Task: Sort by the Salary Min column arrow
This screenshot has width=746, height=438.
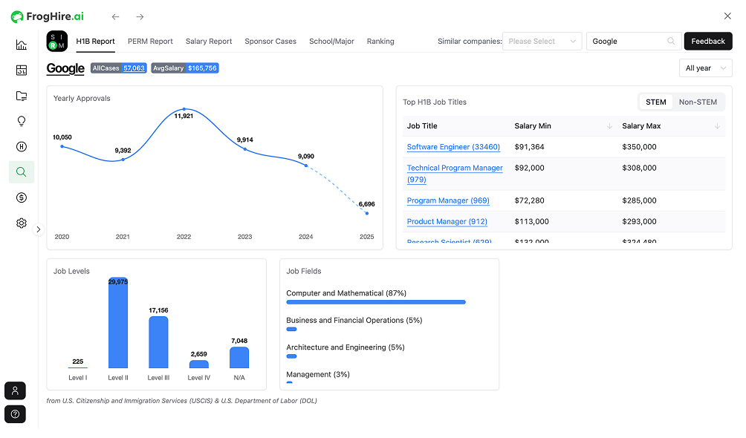Action: pyautogui.click(x=609, y=126)
